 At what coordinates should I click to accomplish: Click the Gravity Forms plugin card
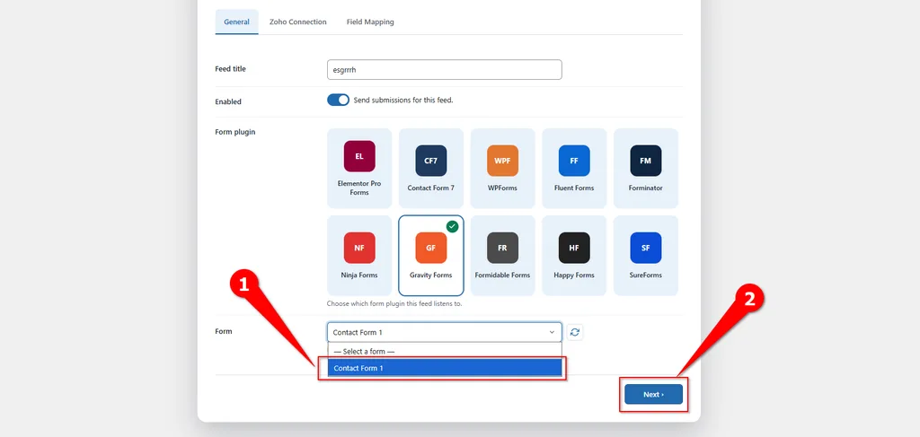tap(430, 256)
